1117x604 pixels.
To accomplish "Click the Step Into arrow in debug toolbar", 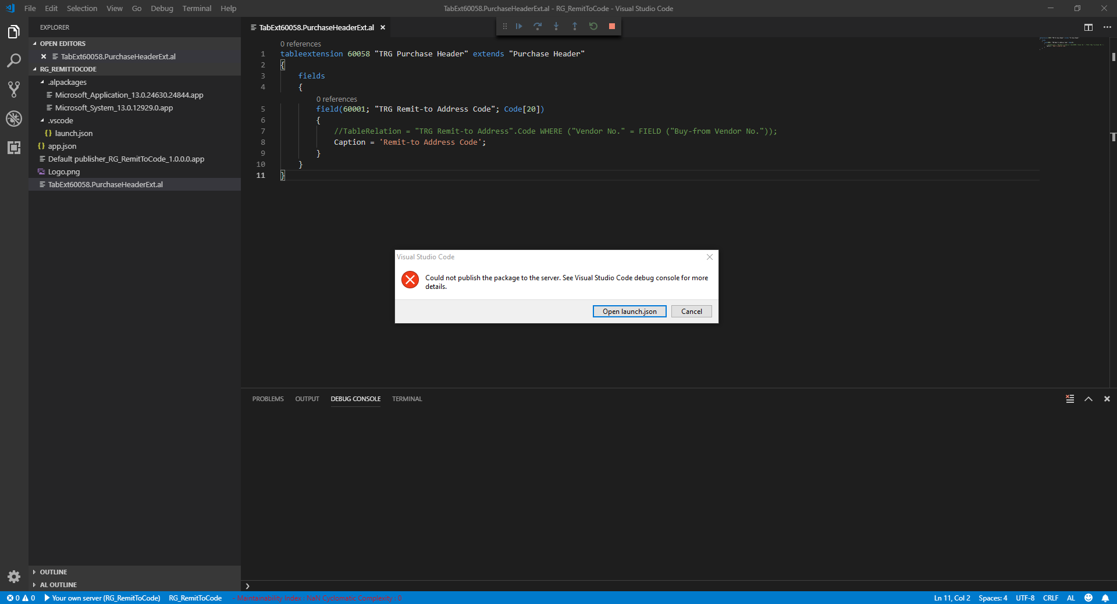I will [x=556, y=26].
